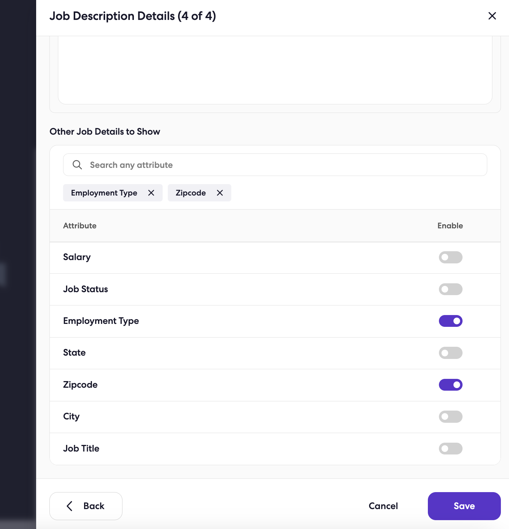Screen dimensions: 509x529
Task: Focus the Search any attribute field
Action: click(x=275, y=165)
